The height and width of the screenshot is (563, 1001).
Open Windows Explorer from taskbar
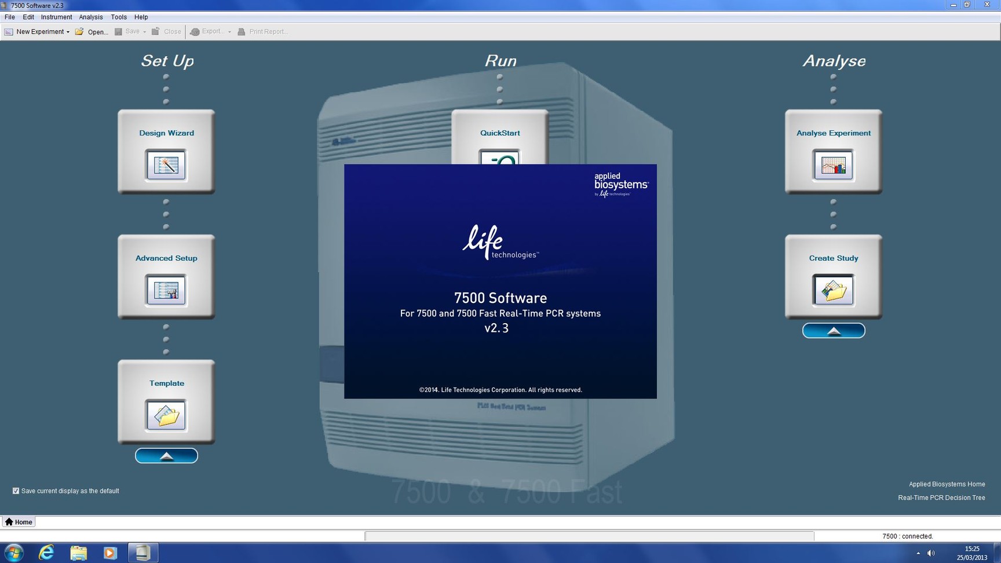(x=78, y=553)
